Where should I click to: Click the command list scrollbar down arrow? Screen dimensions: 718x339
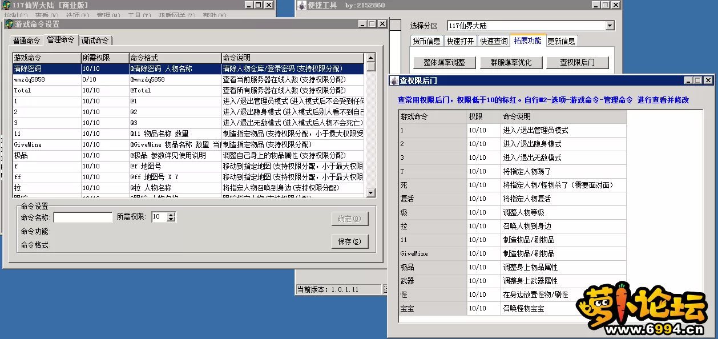370,193
